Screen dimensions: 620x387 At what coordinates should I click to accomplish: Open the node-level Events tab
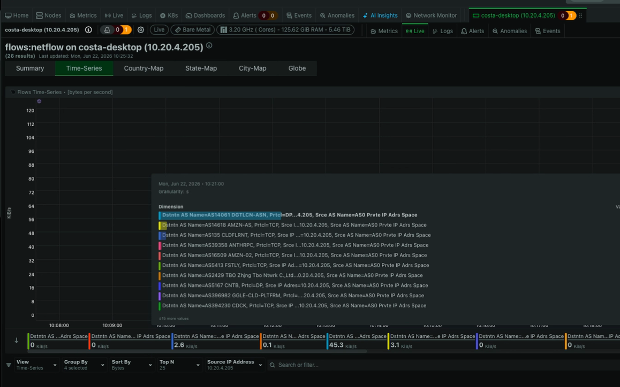point(547,31)
